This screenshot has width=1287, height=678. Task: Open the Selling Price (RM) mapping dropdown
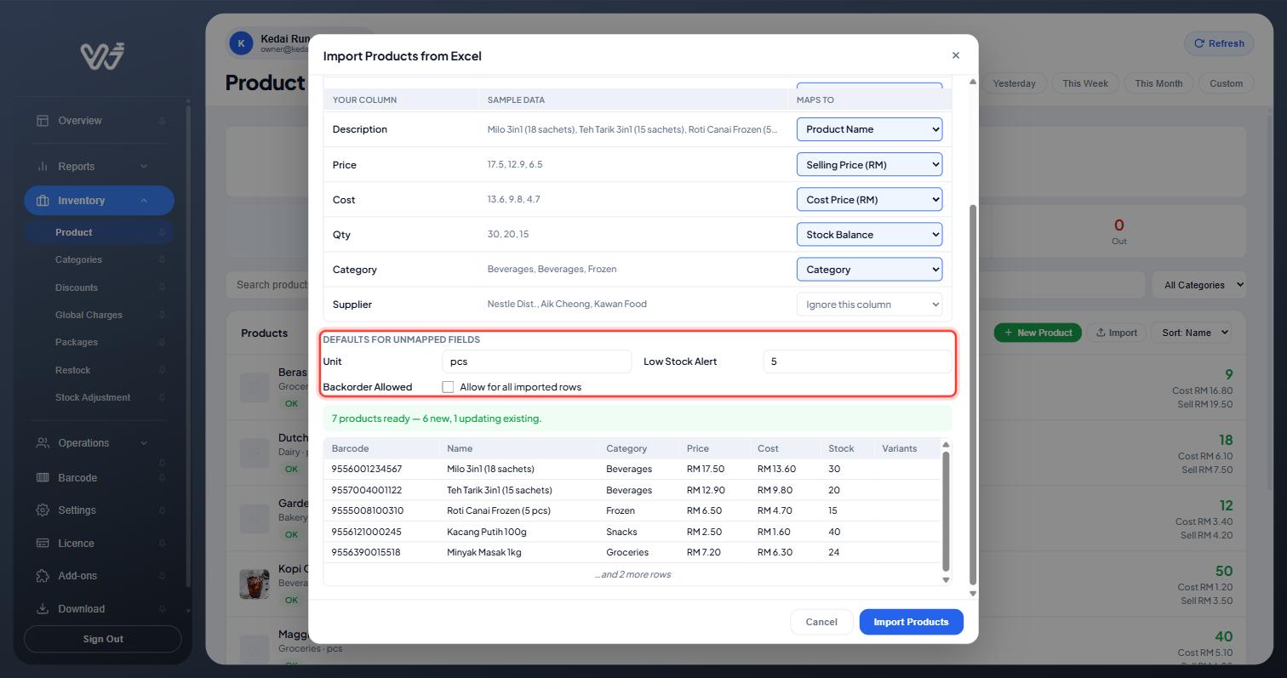point(869,164)
